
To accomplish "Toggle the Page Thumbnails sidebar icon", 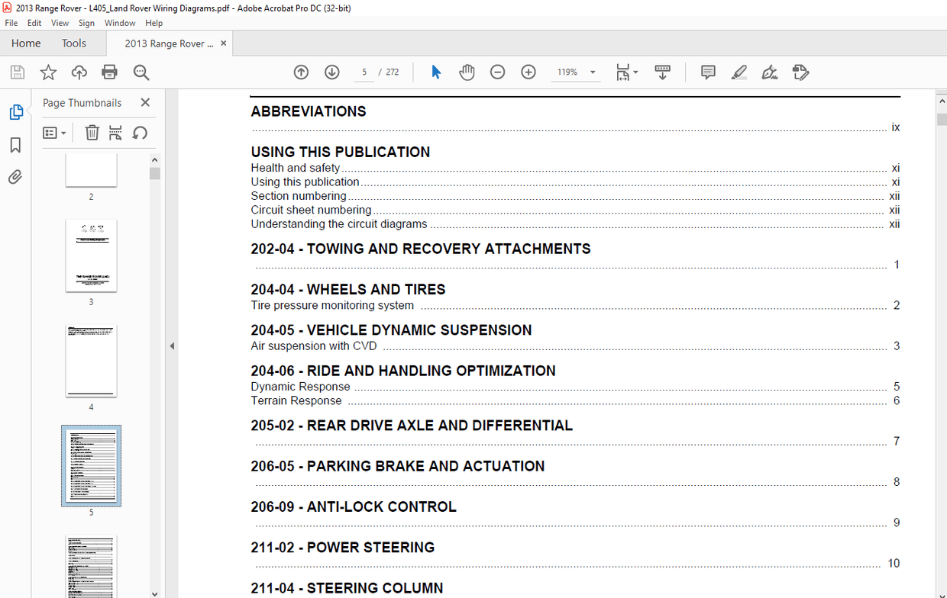I will (x=15, y=113).
